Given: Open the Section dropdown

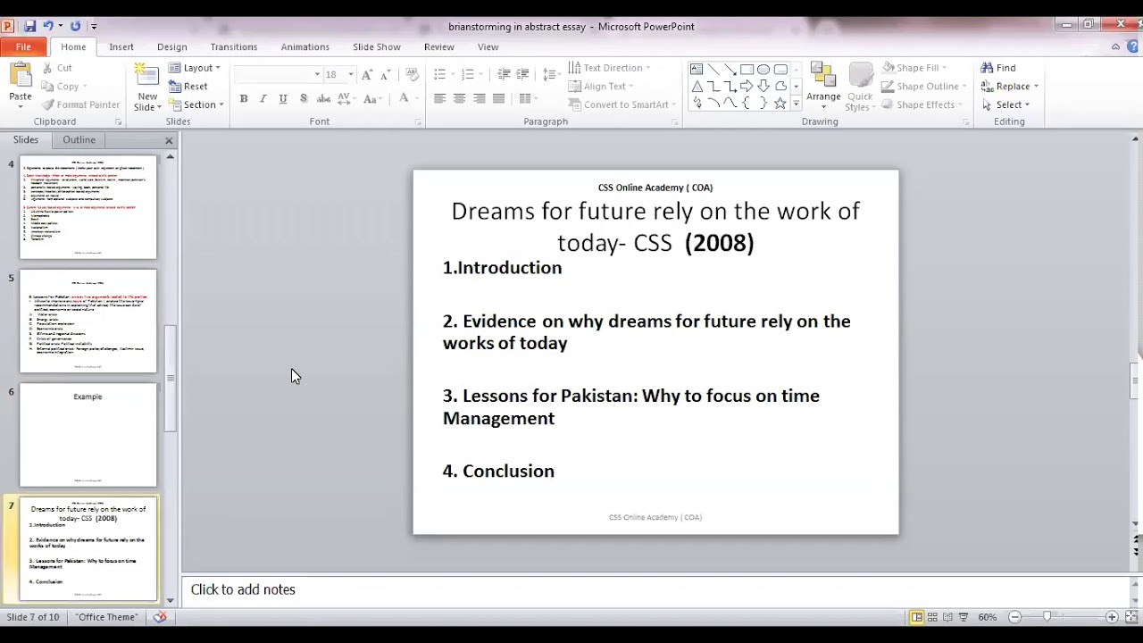Looking at the screenshot, I should tap(196, 104).
